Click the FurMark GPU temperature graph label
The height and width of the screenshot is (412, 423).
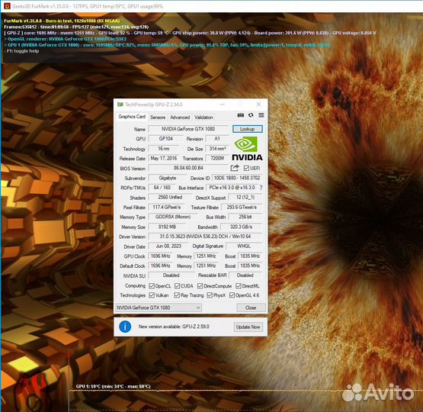pyautogui.click(x=113, y=386)
